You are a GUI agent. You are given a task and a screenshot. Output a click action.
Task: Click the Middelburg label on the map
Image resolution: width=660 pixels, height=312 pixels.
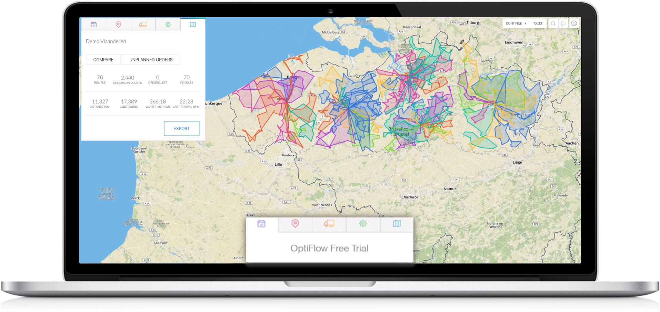(x=331, y=32)
